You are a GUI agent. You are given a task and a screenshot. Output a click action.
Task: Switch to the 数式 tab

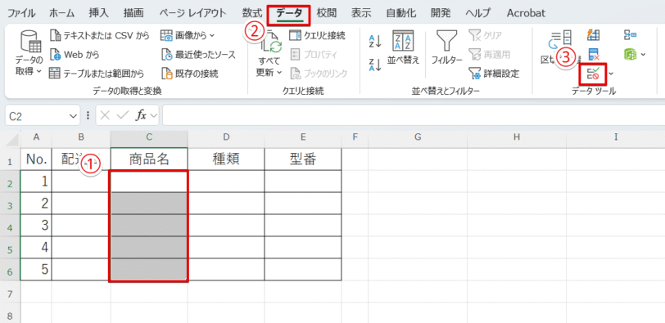point(252,13)
